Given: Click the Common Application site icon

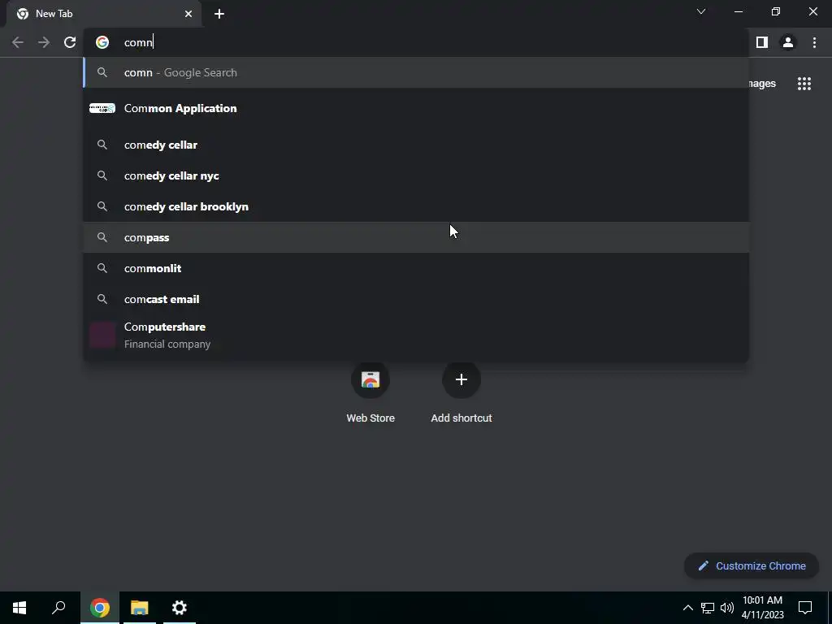Looking at the screenshot, I should 102,108.
